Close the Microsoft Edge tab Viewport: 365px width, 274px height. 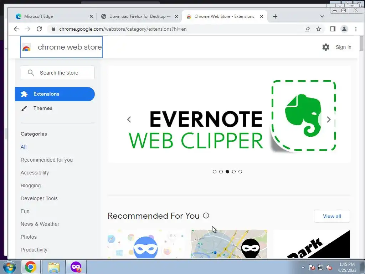click(91, 16)
